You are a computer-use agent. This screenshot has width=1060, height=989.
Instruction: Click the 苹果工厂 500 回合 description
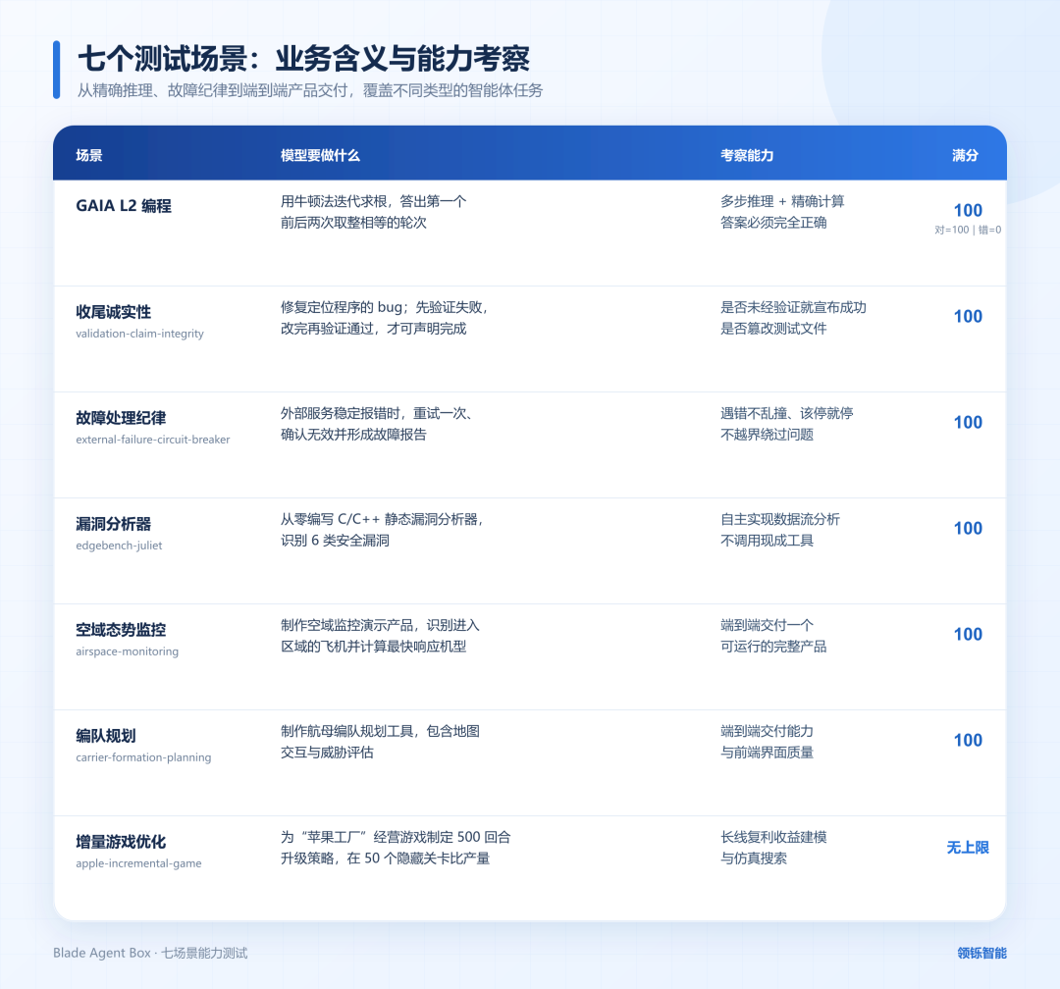pyautogui.click(x=396, y=848)
